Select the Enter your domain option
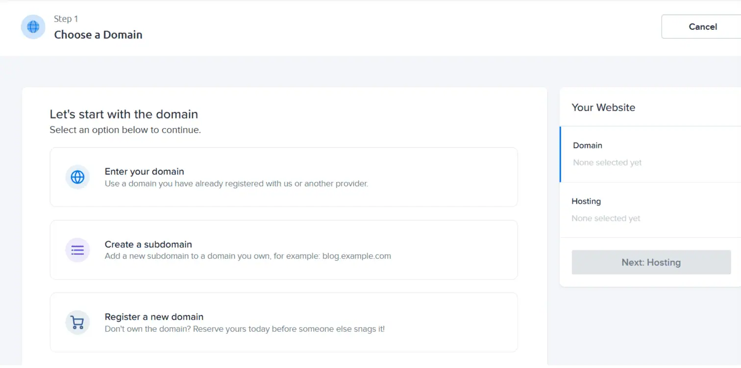The height and width of the screenshot is (368, 741). [284, 177]
